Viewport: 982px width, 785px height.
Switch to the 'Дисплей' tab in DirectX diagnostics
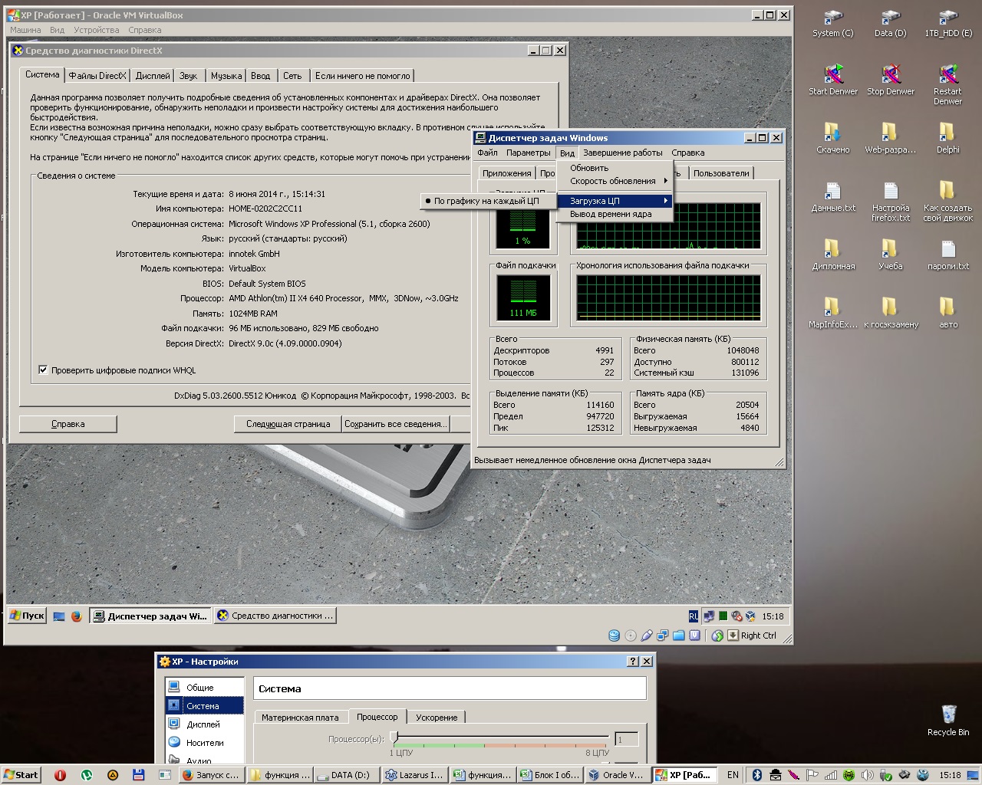tap(153, 76)
